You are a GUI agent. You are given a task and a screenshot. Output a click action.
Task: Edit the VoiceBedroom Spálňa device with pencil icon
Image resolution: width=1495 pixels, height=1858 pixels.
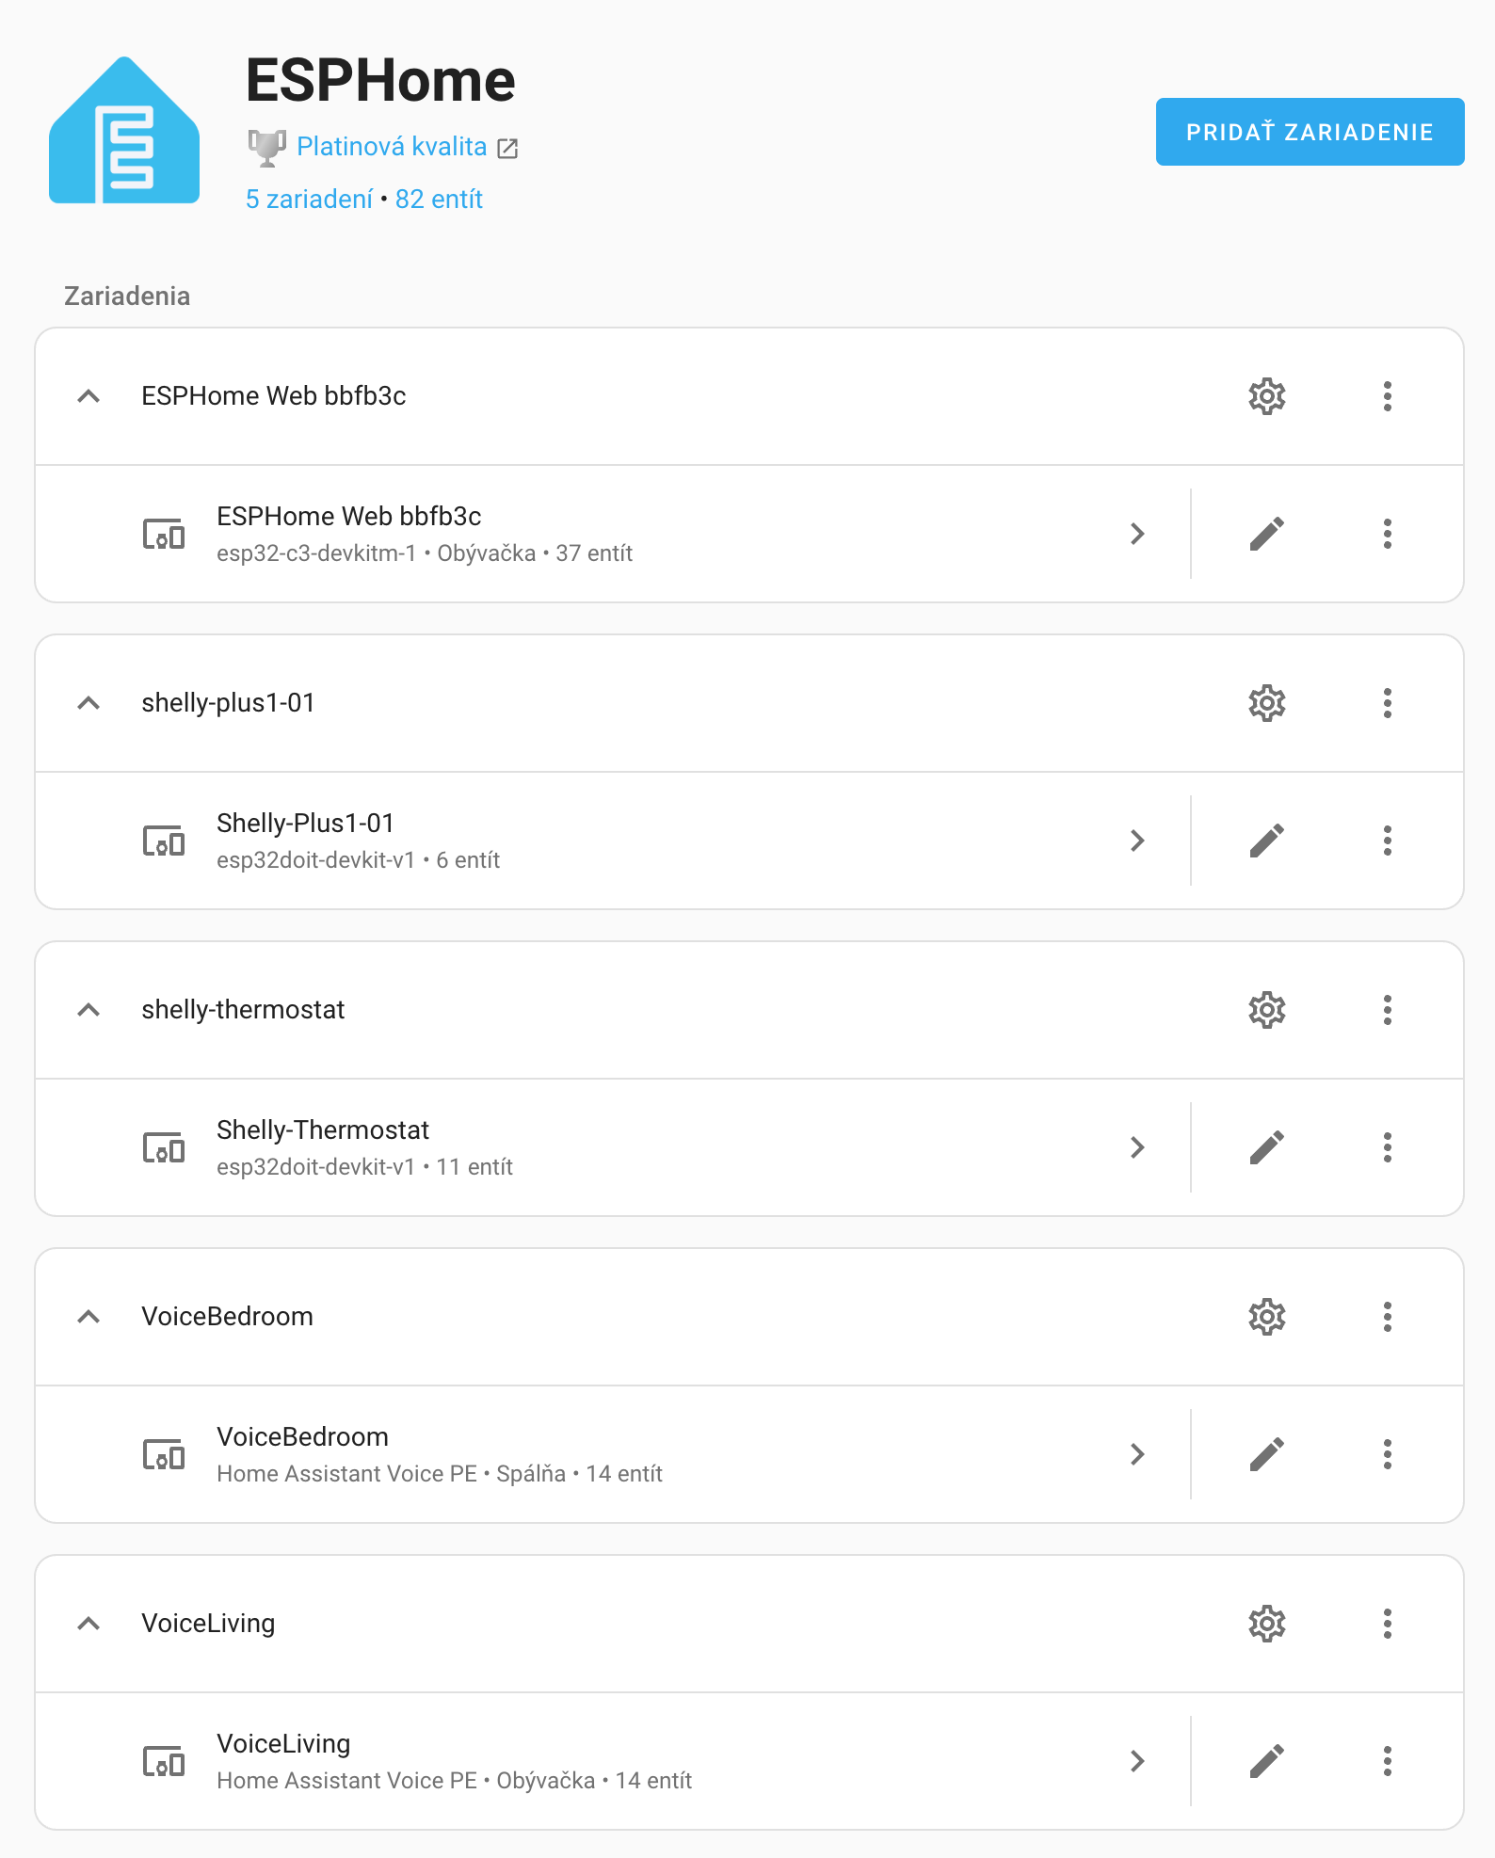[1267, 1454]
